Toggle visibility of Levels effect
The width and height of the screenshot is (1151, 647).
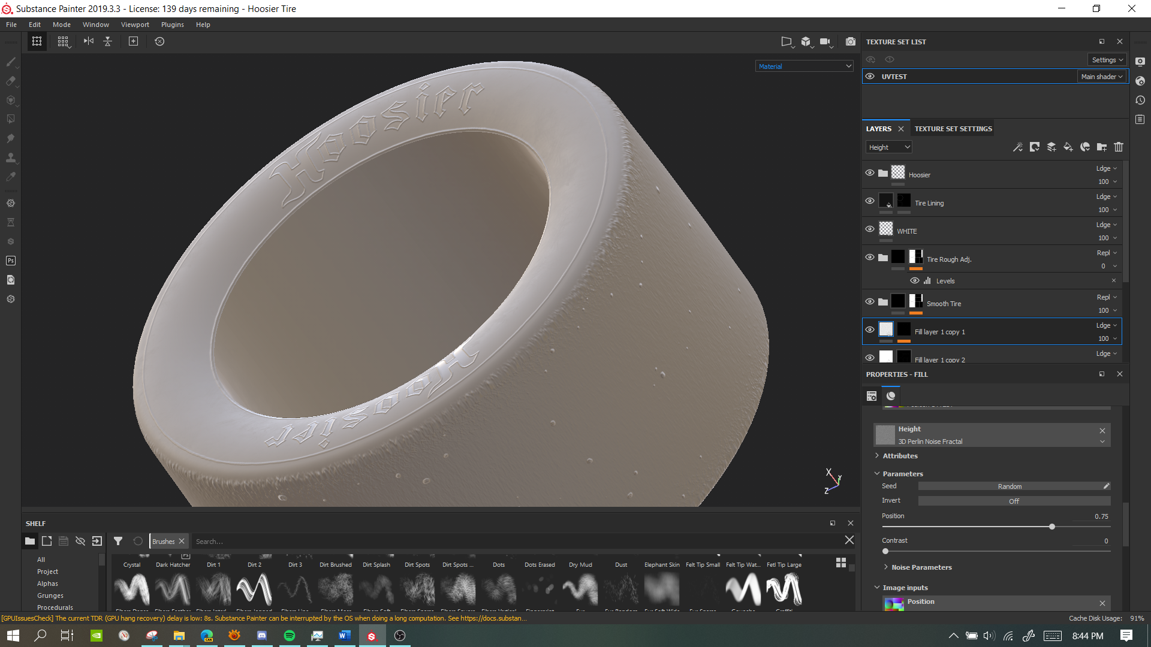(914, 280)
